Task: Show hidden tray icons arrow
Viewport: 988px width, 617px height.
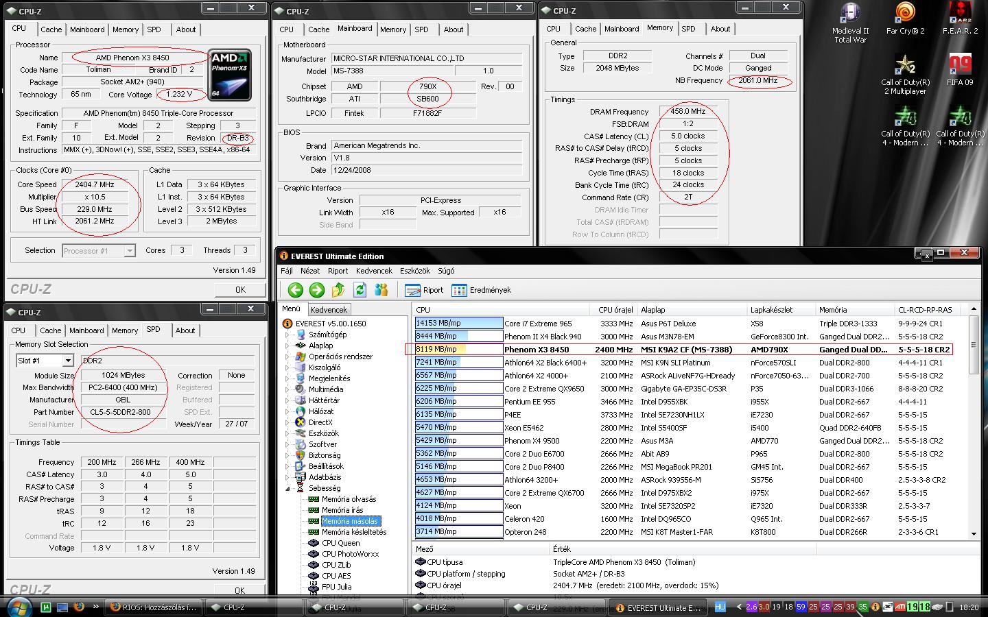Action: 739,607
